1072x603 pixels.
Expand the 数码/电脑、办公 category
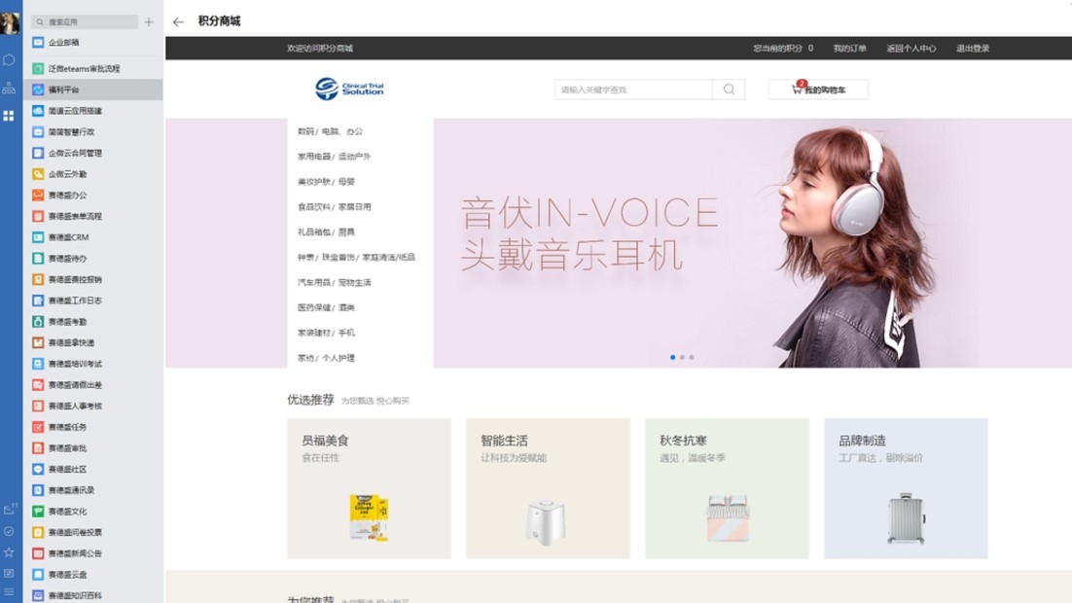click(330, 131)
